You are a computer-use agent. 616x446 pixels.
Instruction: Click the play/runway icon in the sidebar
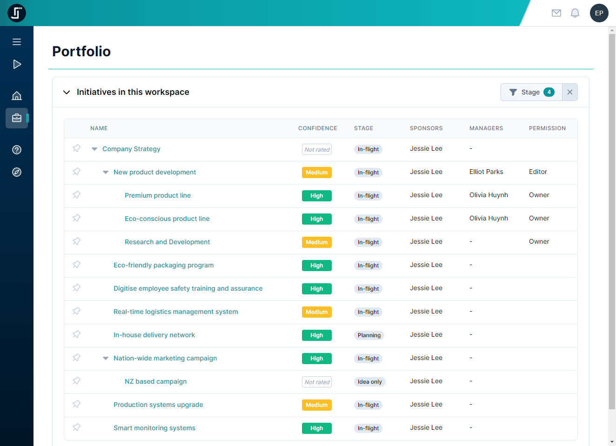pos(17,64)
